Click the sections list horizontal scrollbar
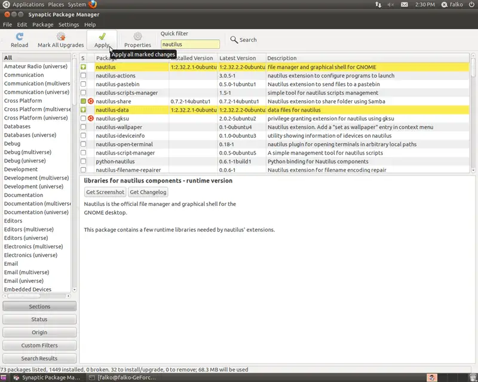Screen dimensions: 478x382 pyautogui.click(x=36, y=296)
